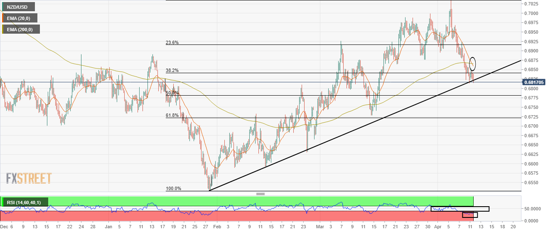Click the lower rectangle annotation on RSI
The width and height of the screenshot is (553, 232).
click(x=470, y=215)
